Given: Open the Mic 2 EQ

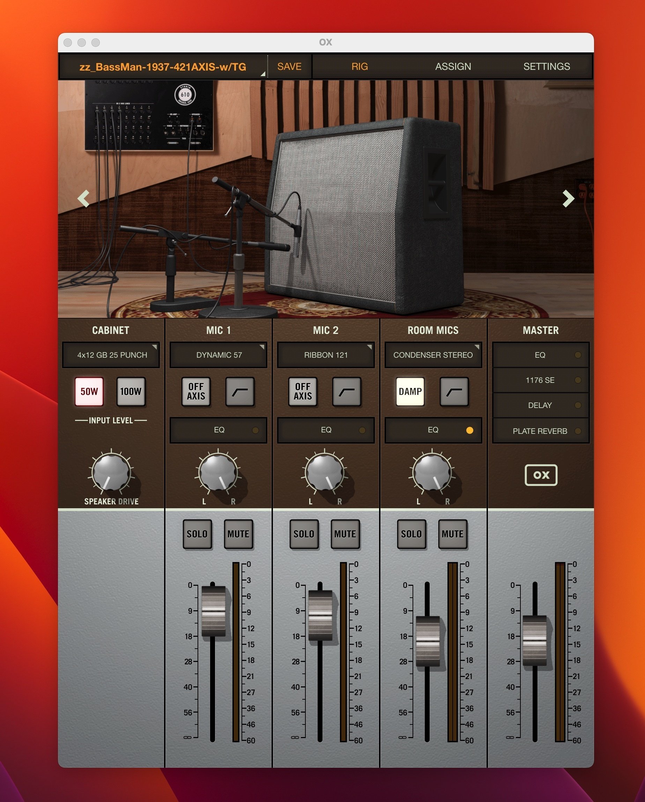Looking at the screenshot, I should coord(326,430).
